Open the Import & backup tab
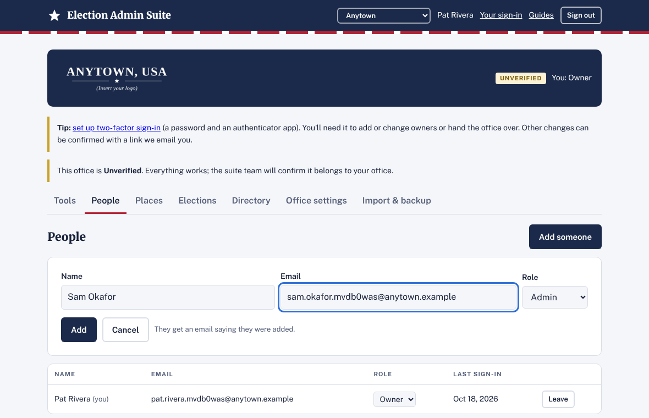Image resolution: width=649 pixels, height=418 pixels. click(x=397, y=200)
